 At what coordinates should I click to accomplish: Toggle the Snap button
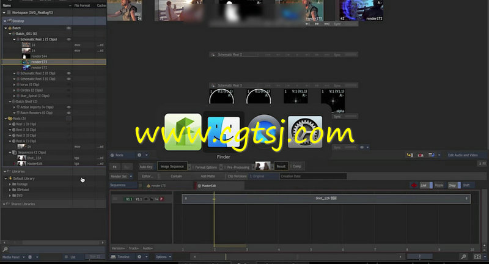454,185
